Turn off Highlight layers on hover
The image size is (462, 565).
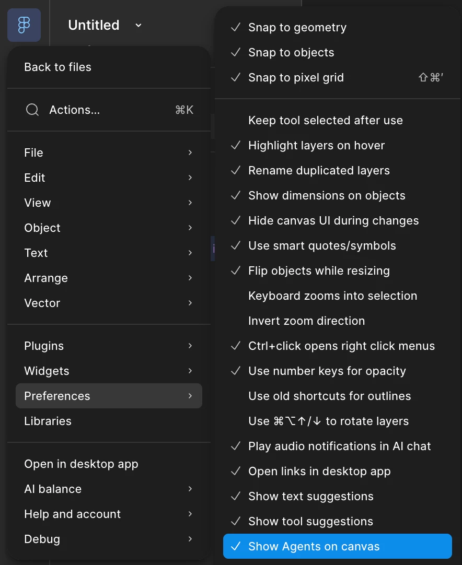(337, 146)
